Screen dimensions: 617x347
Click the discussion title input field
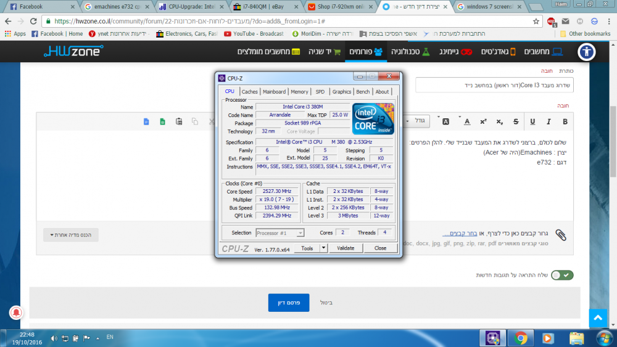(x=494, y=85)
